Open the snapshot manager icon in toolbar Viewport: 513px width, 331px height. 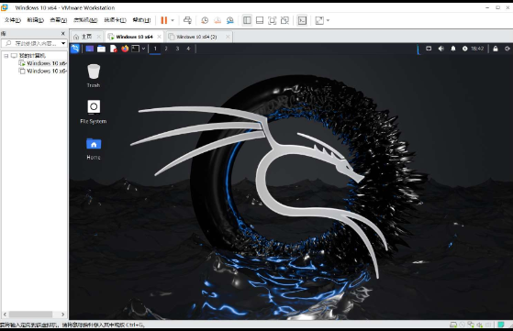coord(230,20)
